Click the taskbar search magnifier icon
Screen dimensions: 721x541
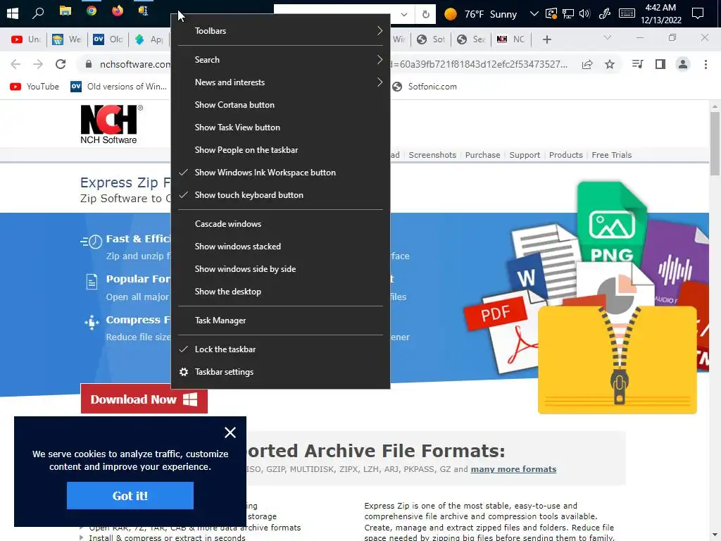38,13
